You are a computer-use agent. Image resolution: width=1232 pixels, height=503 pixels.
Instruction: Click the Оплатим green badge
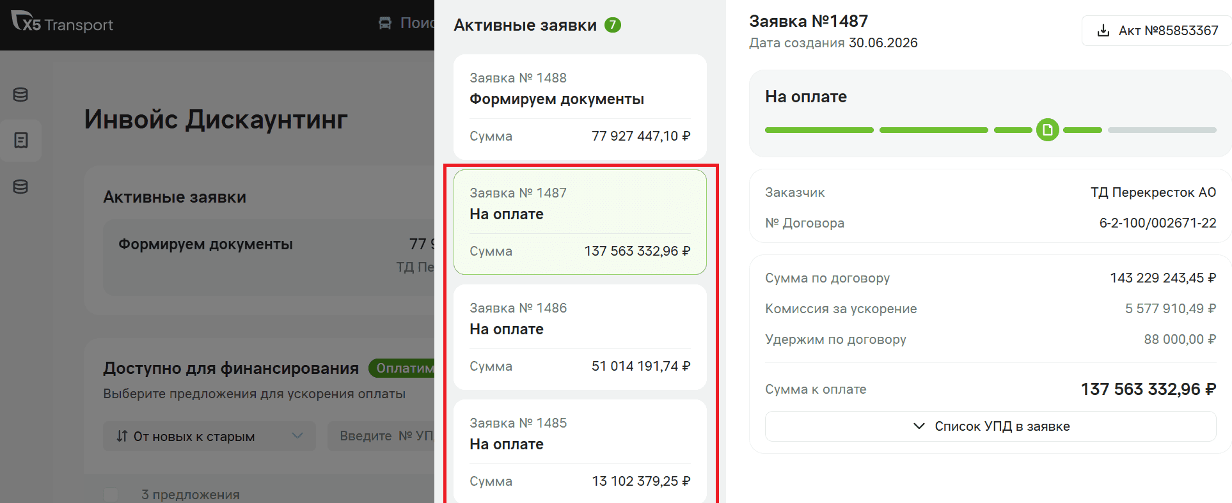coord(402,368)
